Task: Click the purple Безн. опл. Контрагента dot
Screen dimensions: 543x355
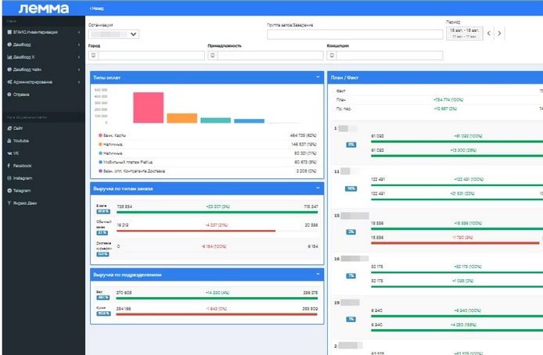Action: pyautogui.click(x=100, y=171)
